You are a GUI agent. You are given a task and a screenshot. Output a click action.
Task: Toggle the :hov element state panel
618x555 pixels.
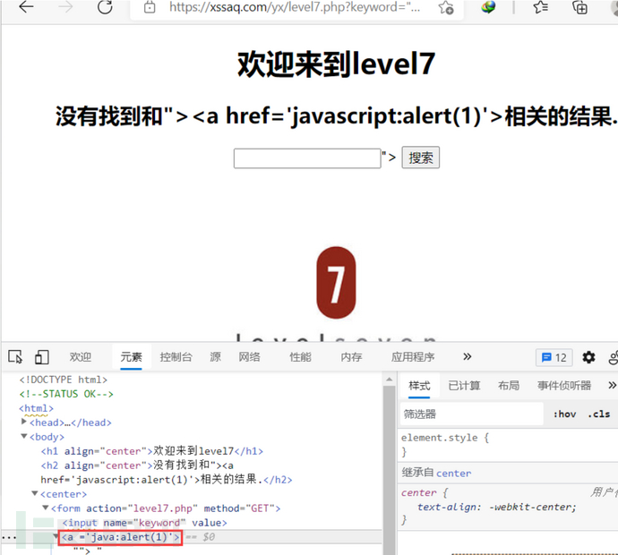click(564, 414)
